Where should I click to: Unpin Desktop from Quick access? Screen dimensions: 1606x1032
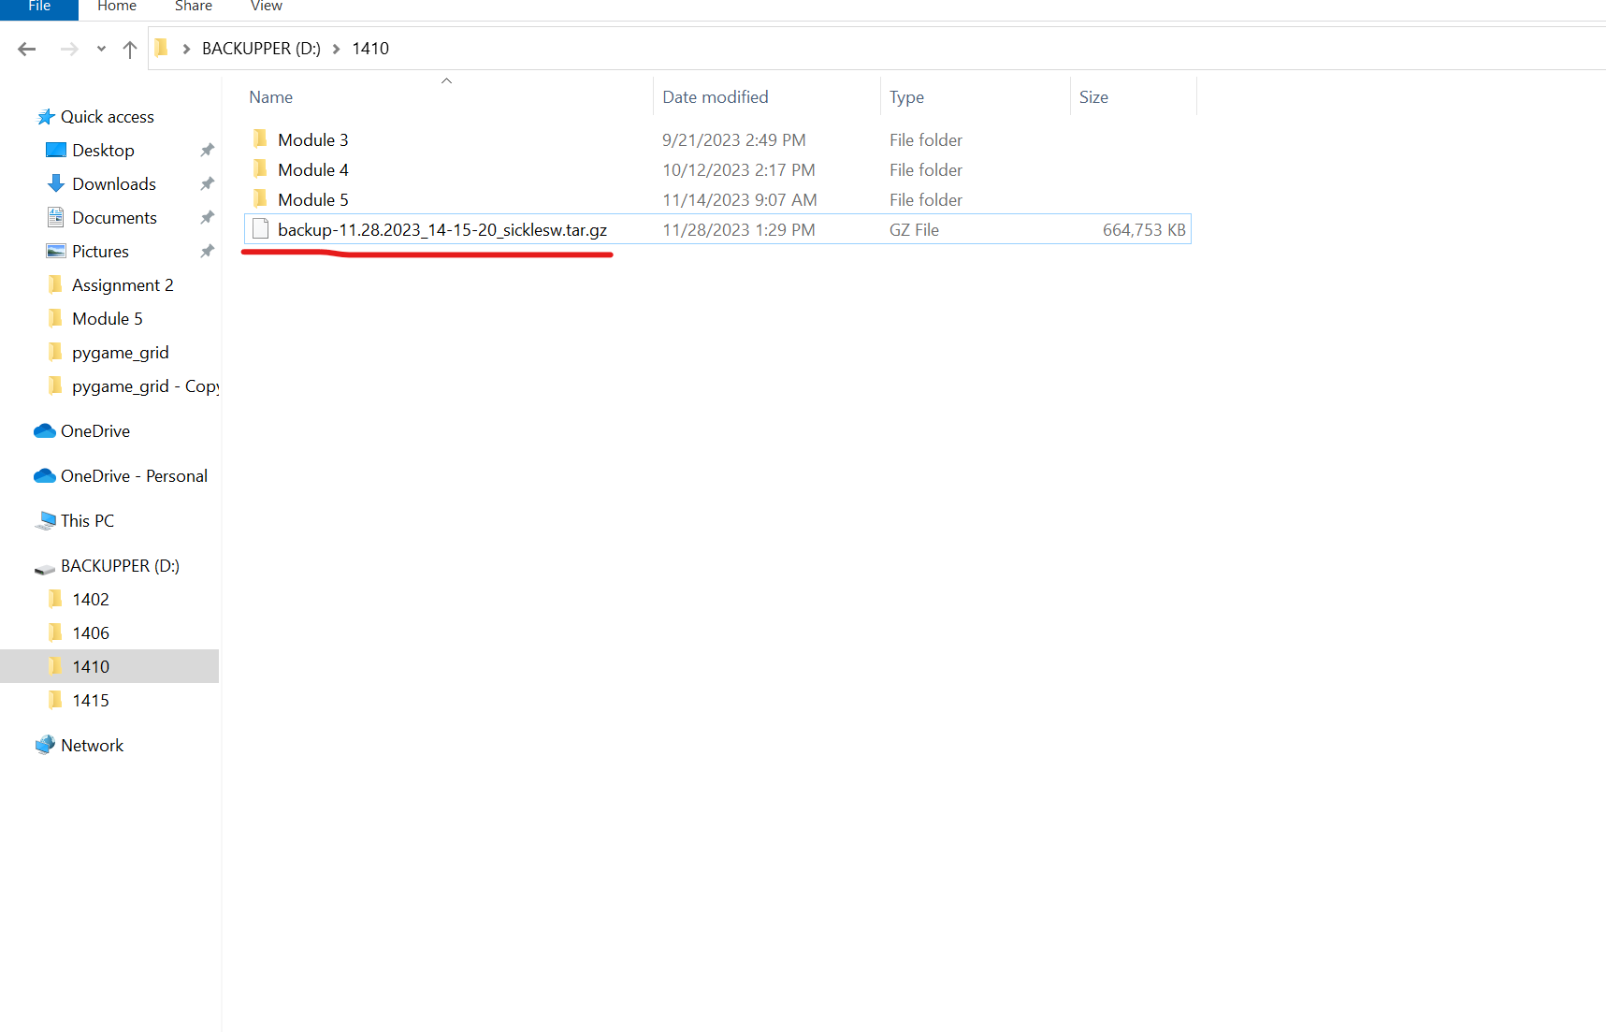207,150
